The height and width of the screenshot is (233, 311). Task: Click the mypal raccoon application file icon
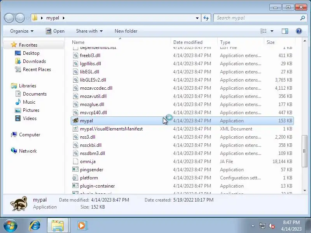coord(75,120)
